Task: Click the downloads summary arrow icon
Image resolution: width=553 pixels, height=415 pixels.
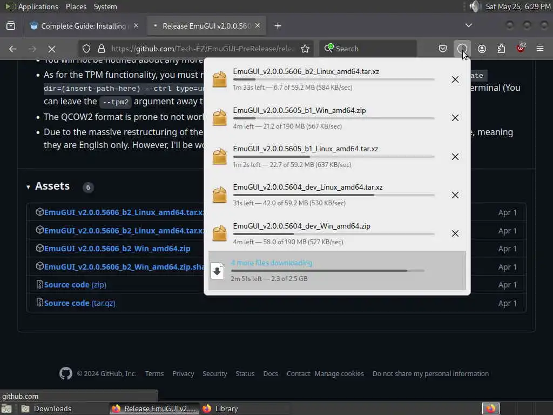Action: [x=217, y=271]
